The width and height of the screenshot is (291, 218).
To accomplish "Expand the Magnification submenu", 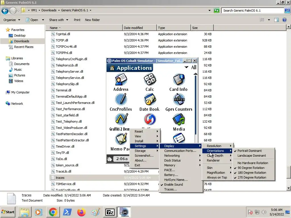I will (x=218, y=173).
